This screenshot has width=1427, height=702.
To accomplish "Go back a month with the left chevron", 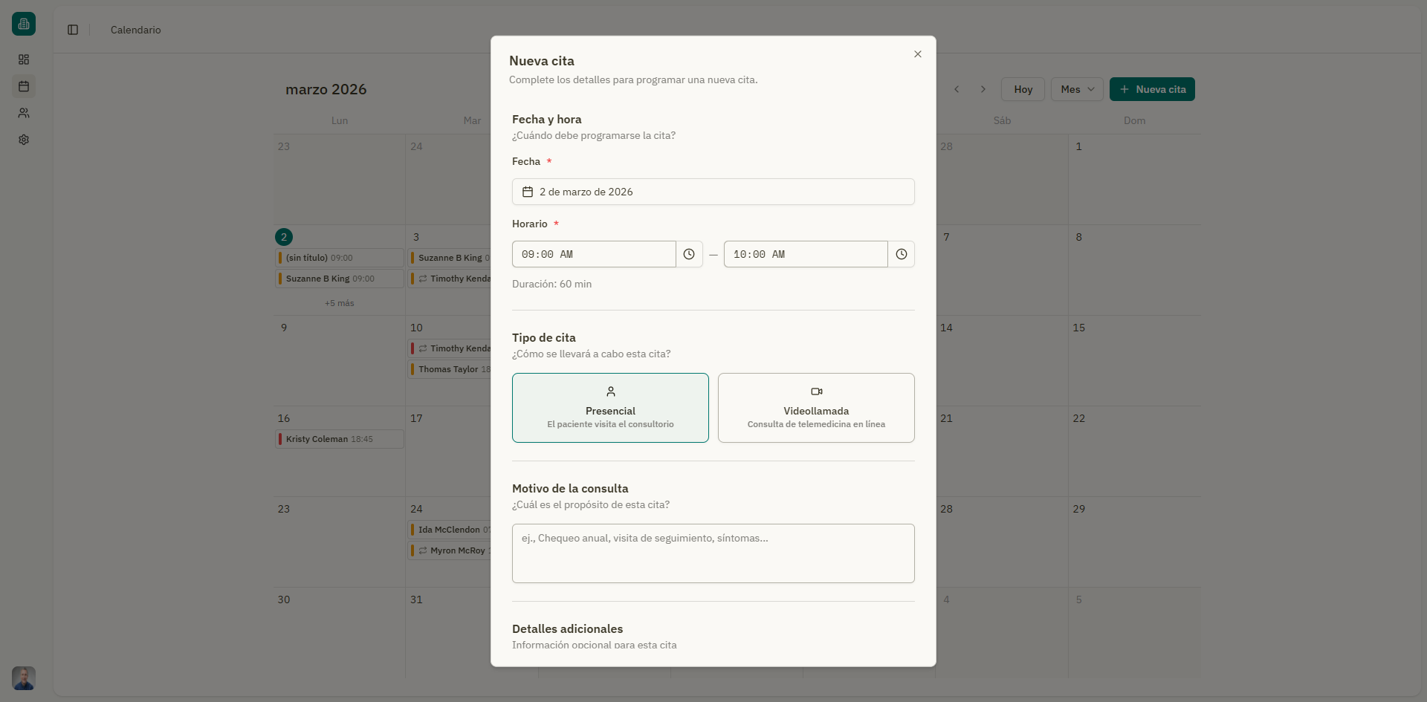I will point(957,89).
